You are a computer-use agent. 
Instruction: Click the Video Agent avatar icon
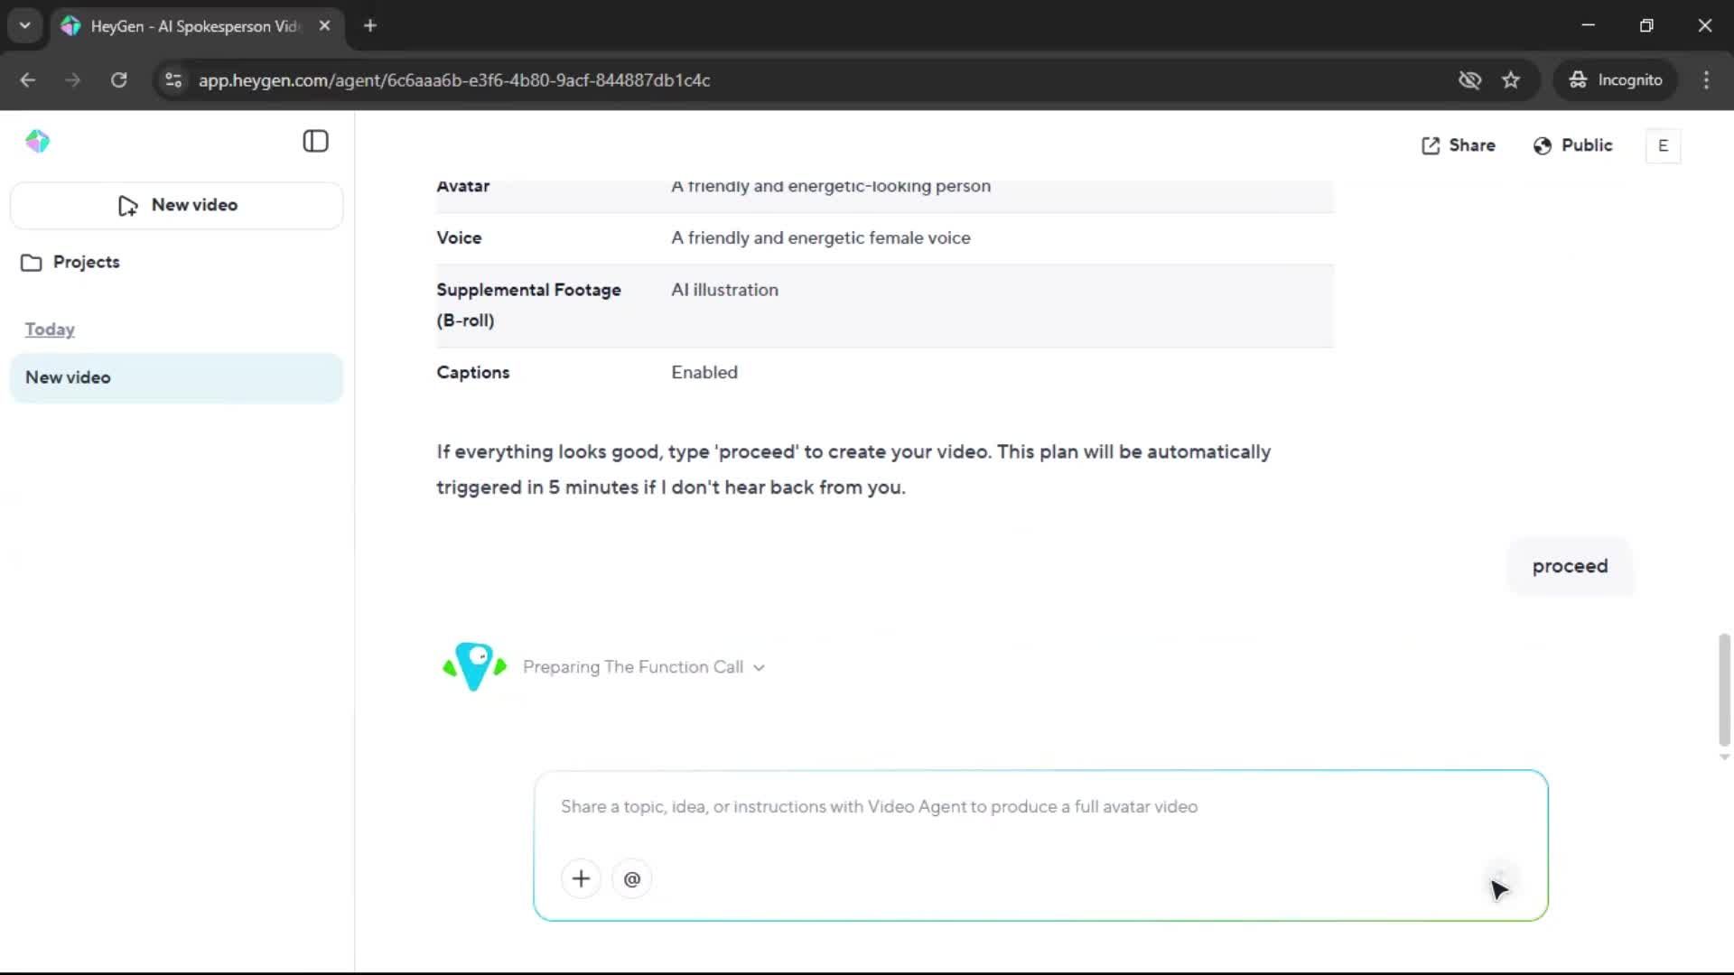coord(474,667)
